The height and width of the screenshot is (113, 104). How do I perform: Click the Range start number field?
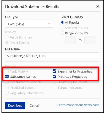pyautogui.click(x=70, y=40)
